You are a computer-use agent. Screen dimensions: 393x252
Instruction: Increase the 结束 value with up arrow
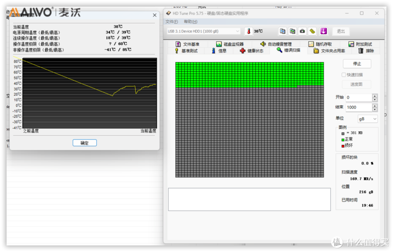pyautogui.click(x=375, y=106)
